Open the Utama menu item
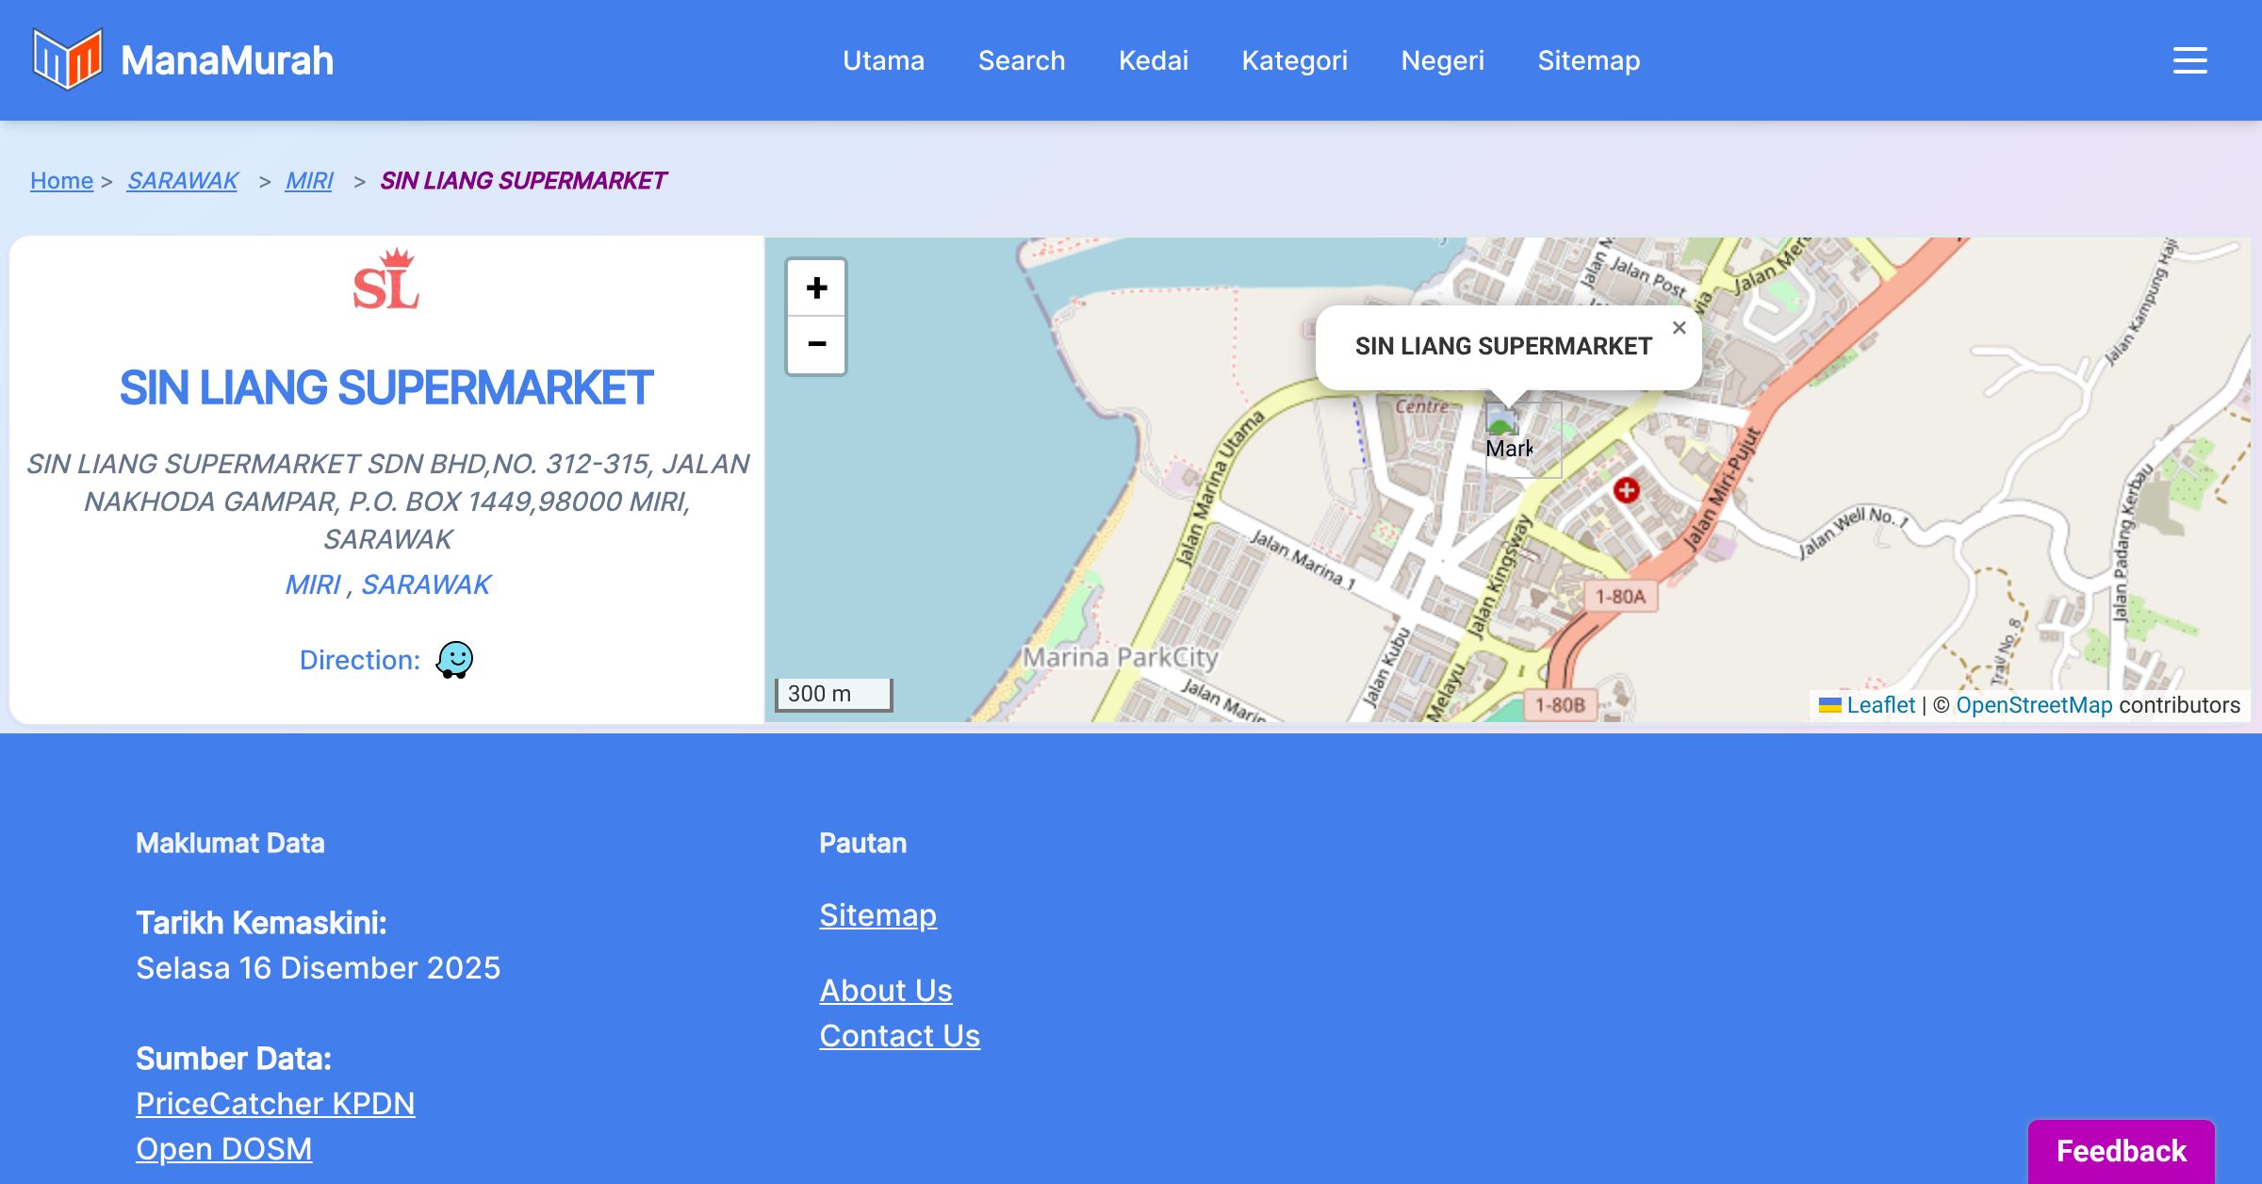 (x=883, y=60)
